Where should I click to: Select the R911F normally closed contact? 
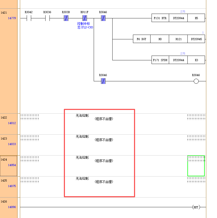pos(85,18)
